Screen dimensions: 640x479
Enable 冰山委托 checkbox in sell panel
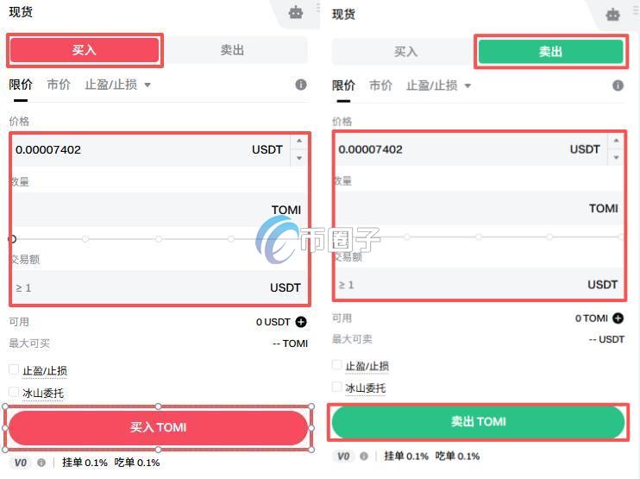pyautogui.click(x=336, y=387)
